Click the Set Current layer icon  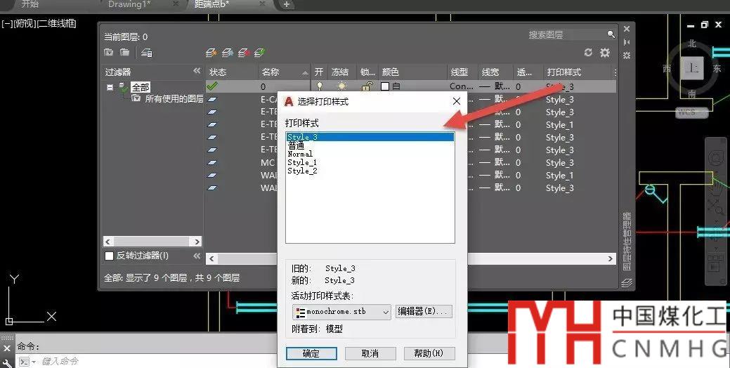(260, 53)
